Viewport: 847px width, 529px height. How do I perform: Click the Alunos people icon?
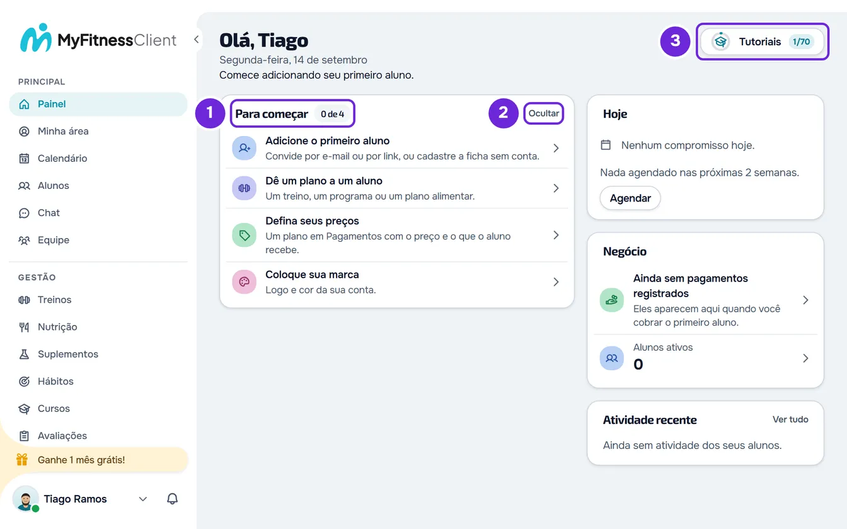coord(24,186)
